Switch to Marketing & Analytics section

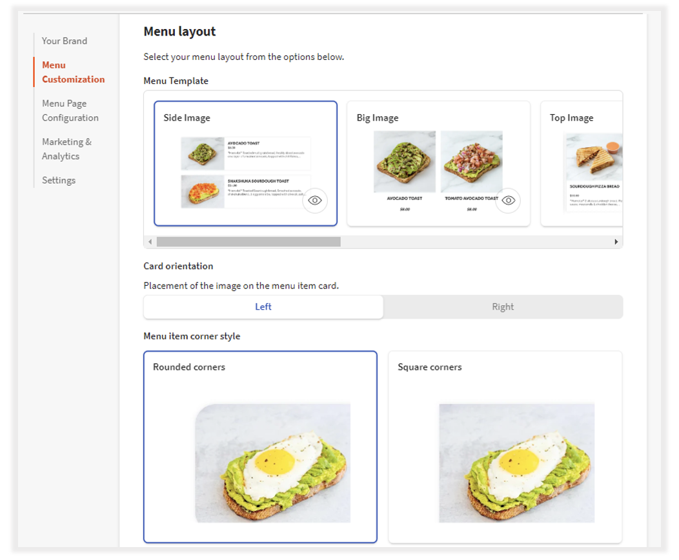pos(66,148)
